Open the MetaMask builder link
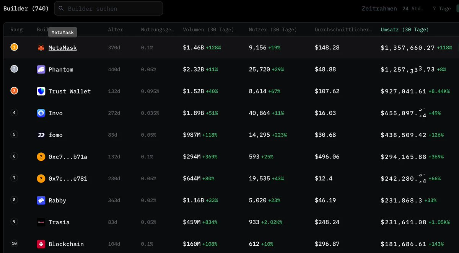 (x=62, y=48)
